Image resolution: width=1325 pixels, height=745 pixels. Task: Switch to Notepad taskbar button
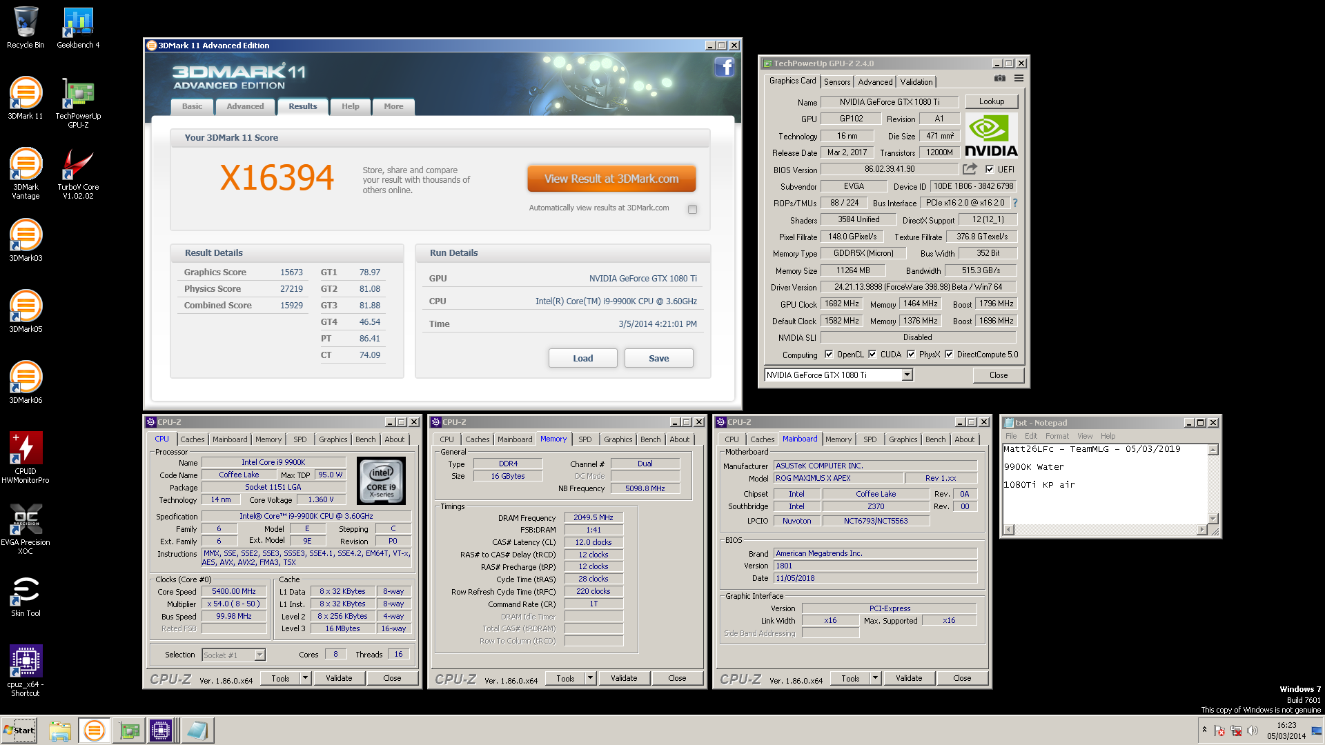(197, 731)
